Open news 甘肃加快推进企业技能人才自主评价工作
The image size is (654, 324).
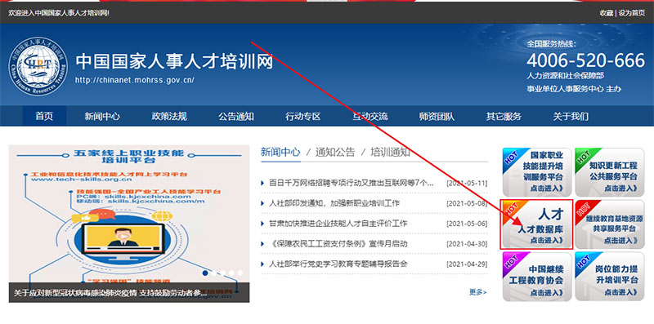[338, 224]
